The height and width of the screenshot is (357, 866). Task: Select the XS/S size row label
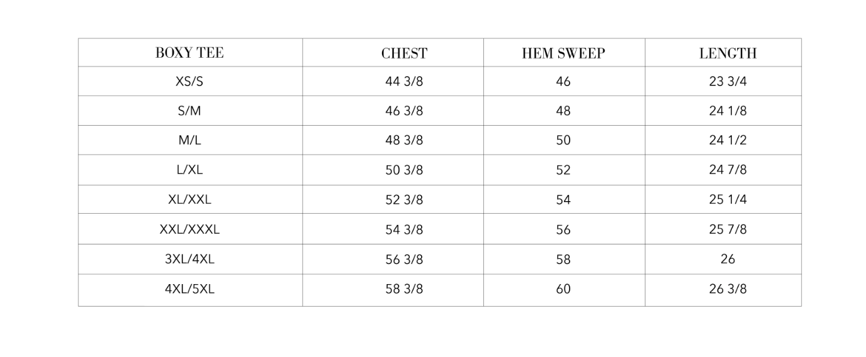click(x=189, y=82)
